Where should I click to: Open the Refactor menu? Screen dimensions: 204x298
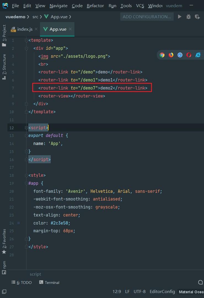coord(95,6)
